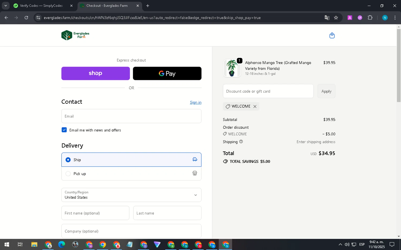Image resolution: width=401 pixels, height=250 pixels.
Task: Click the Company (optional) field
Action: point(131,231)
